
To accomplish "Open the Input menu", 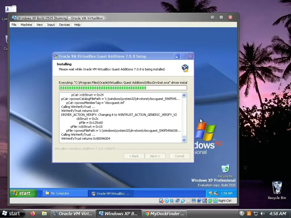I will (x=51, y=25).
